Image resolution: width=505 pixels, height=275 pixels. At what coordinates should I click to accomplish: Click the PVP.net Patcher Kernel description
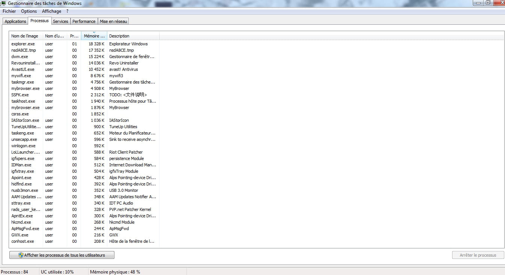130,209
